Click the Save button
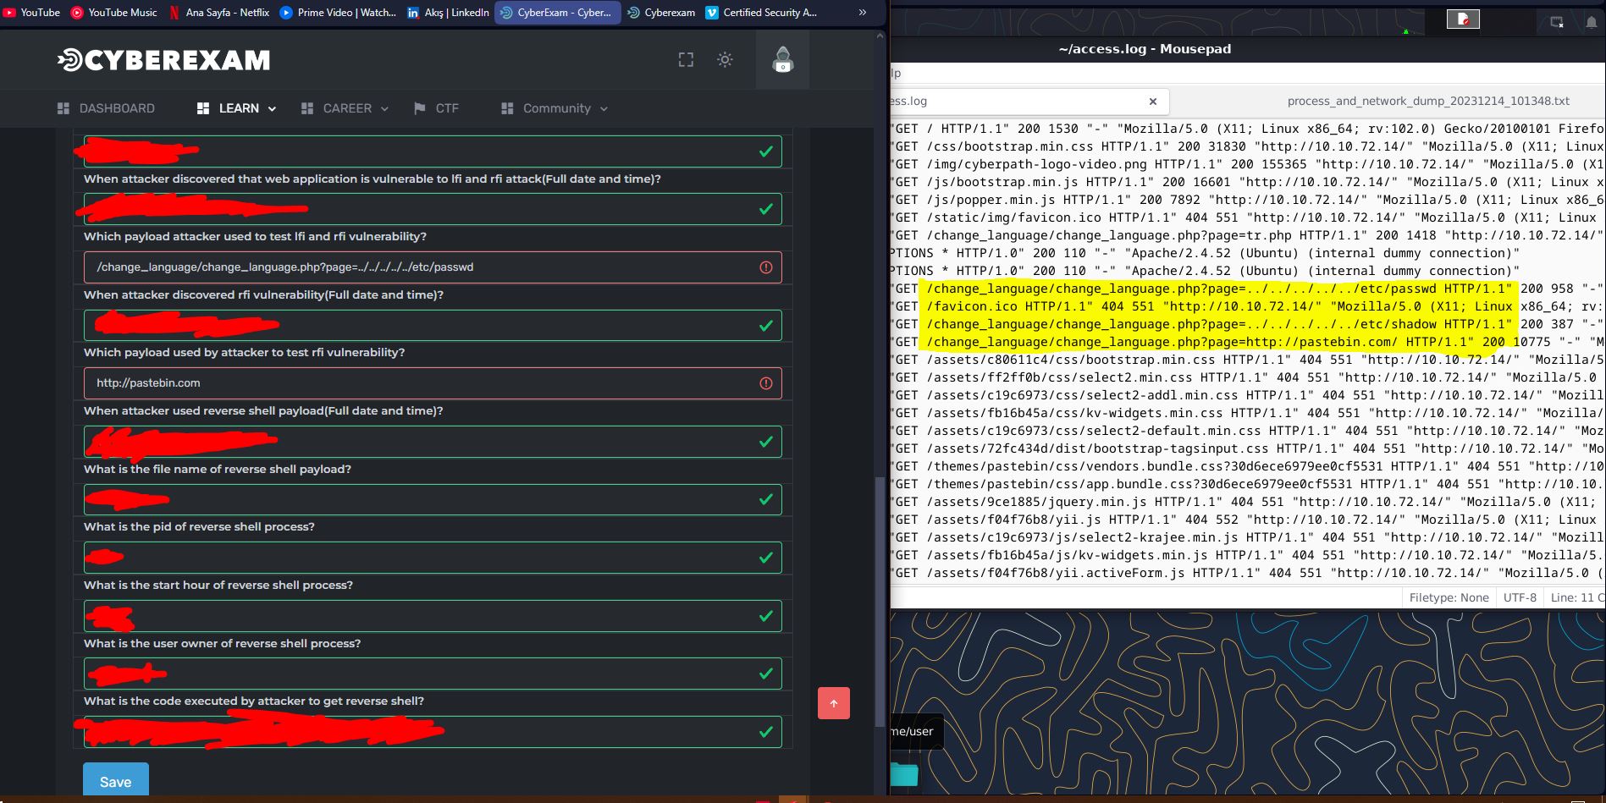 115,781
